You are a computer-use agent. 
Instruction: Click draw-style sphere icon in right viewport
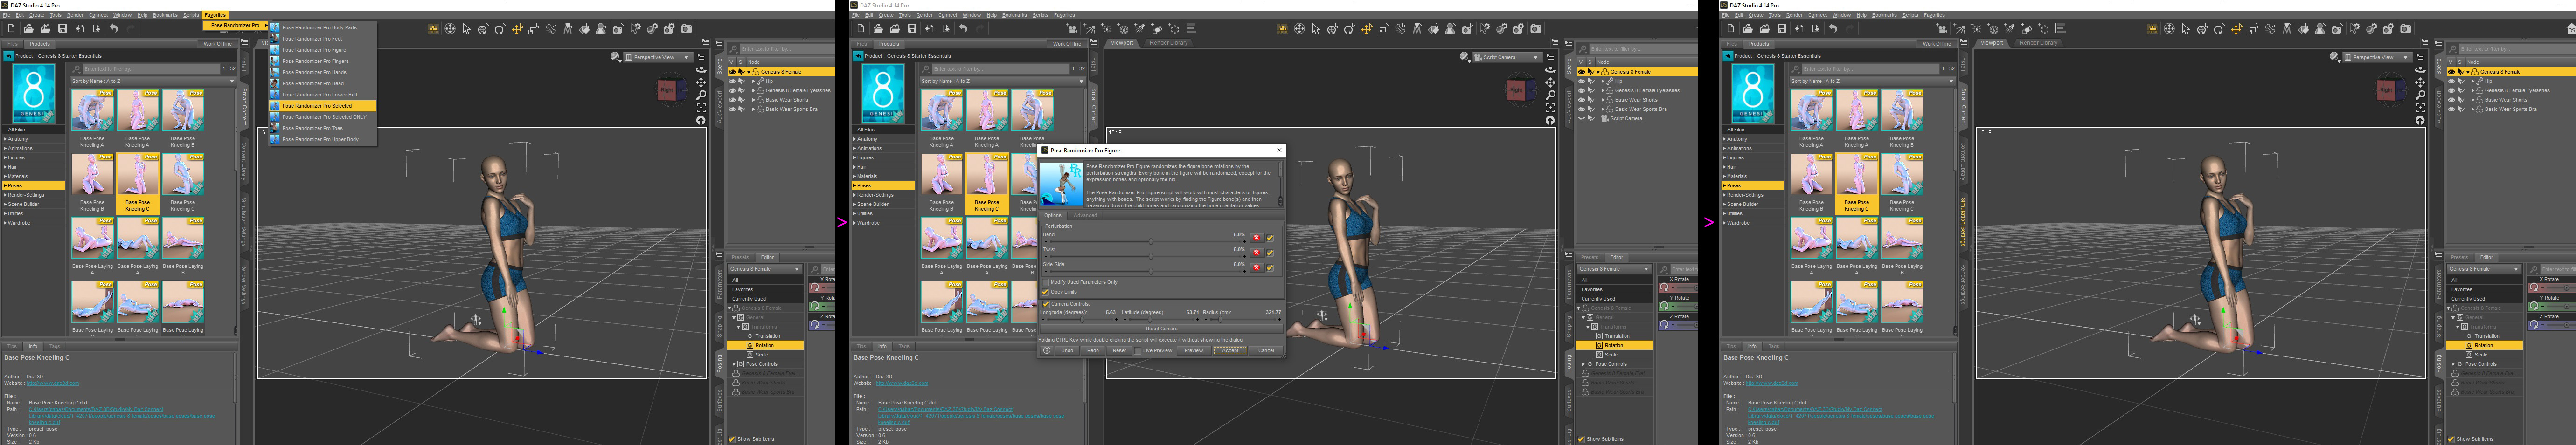2334,57
